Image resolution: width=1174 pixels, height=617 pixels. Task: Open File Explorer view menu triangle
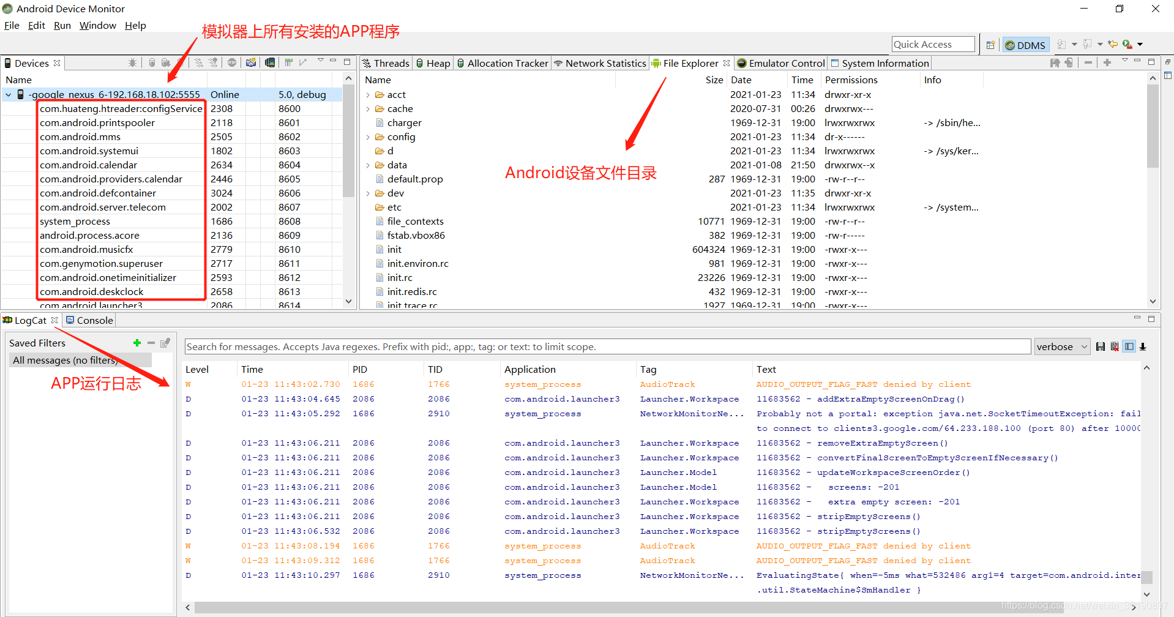click(1125, 60)
